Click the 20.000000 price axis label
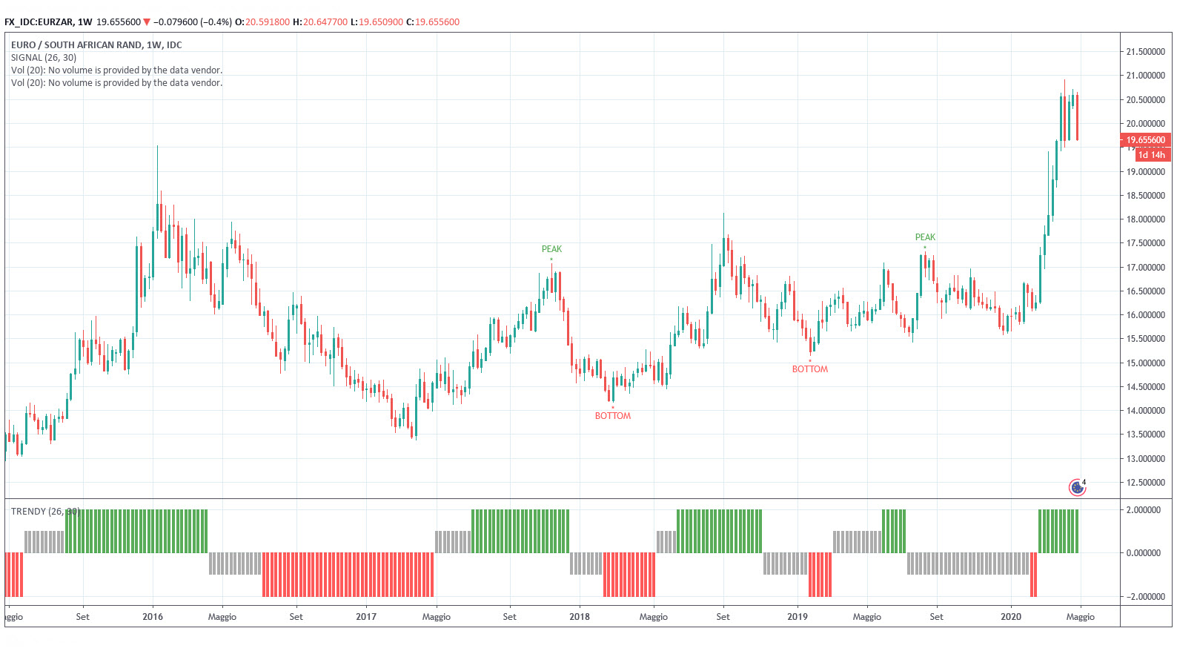 click(1146, 124)
